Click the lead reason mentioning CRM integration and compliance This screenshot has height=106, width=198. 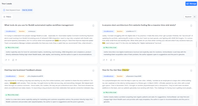(x=50, y=53)
